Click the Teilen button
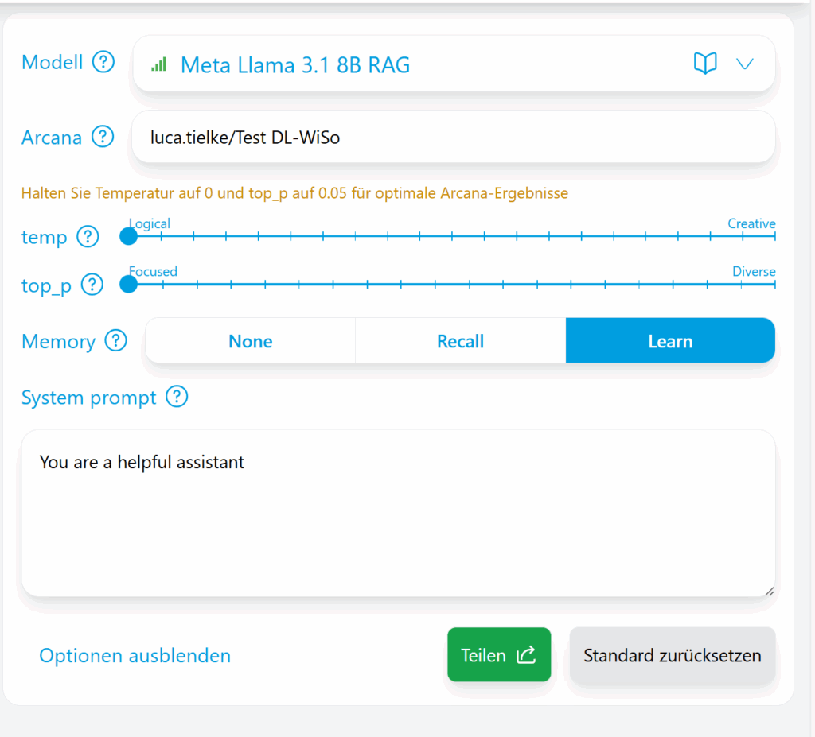Screen dimensions: 815x737 (499, 654)
